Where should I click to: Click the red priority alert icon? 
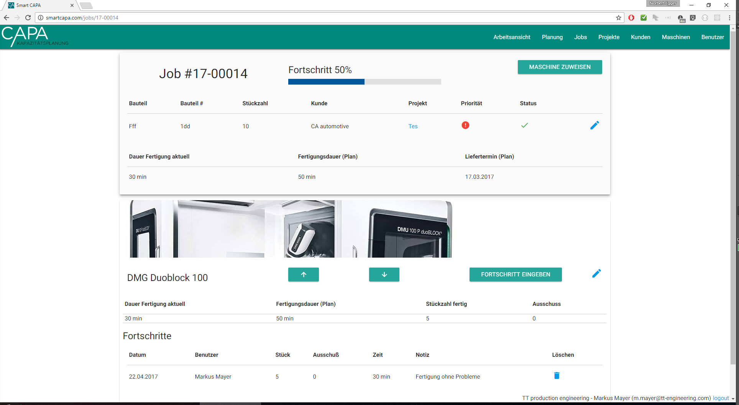(465, 125)
